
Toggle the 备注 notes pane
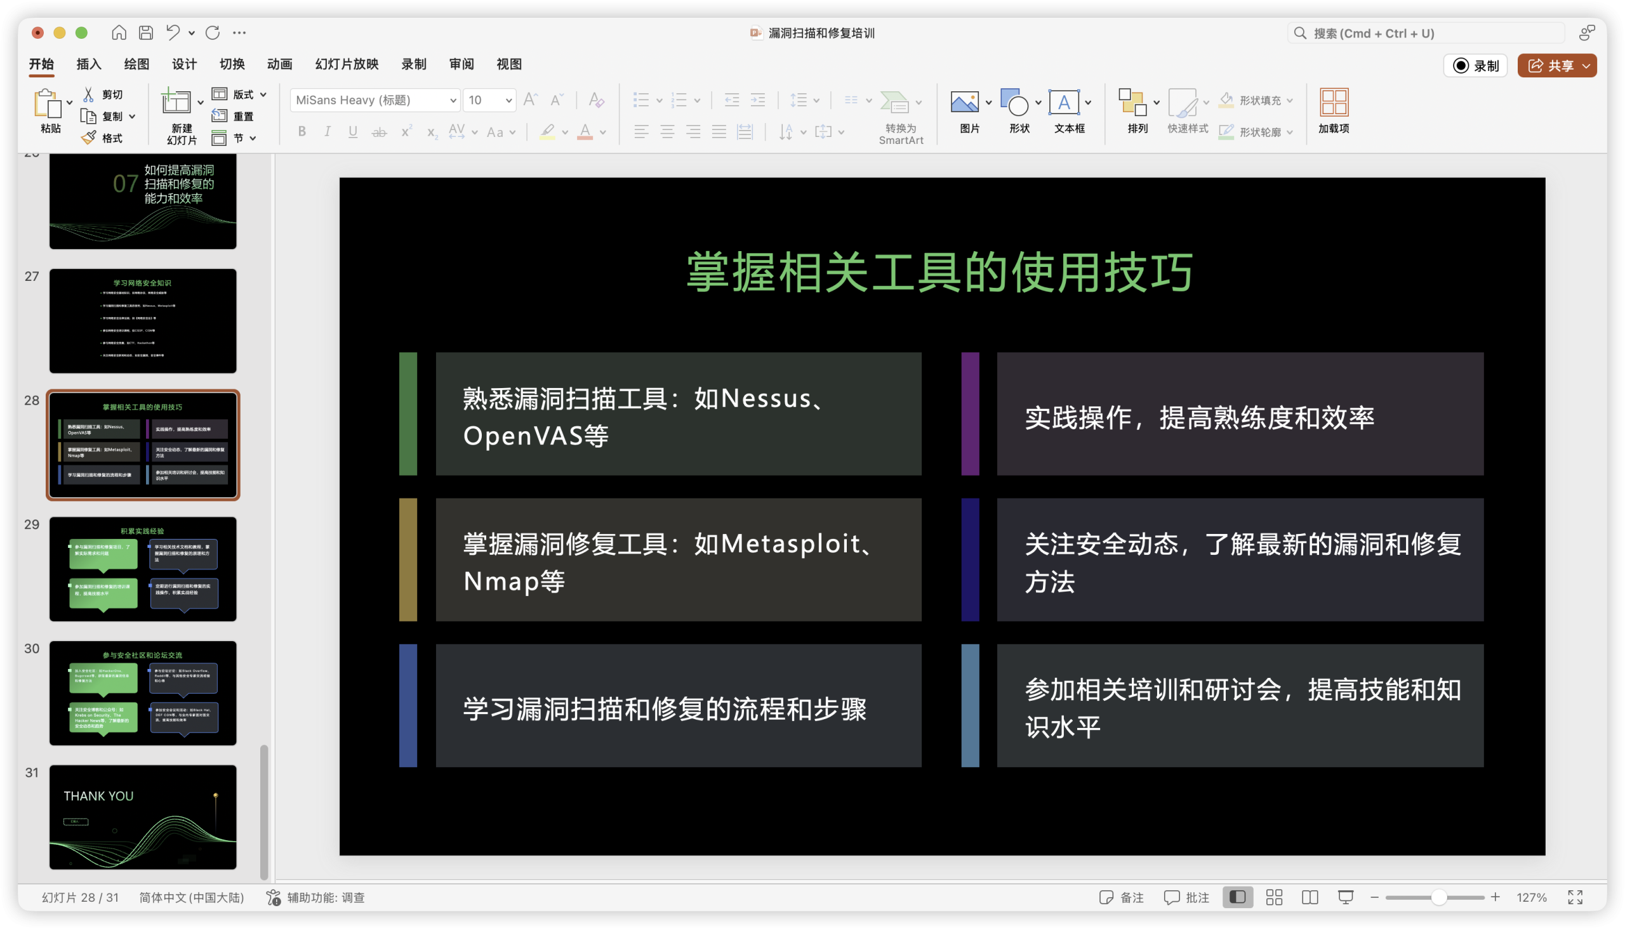coord(1122,897)
